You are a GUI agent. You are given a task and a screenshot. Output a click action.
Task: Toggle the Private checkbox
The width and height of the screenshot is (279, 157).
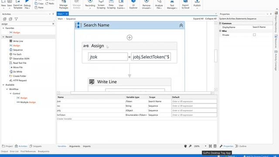(254, 35)
